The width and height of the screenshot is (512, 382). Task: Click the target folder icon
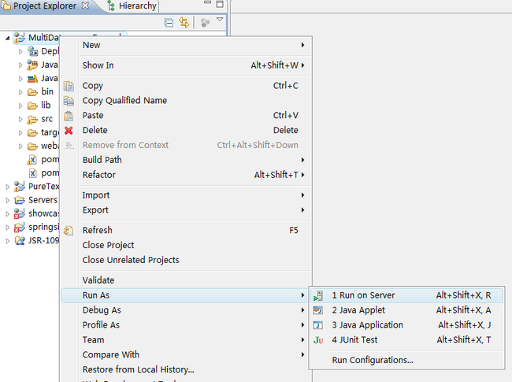click(32, 132)
